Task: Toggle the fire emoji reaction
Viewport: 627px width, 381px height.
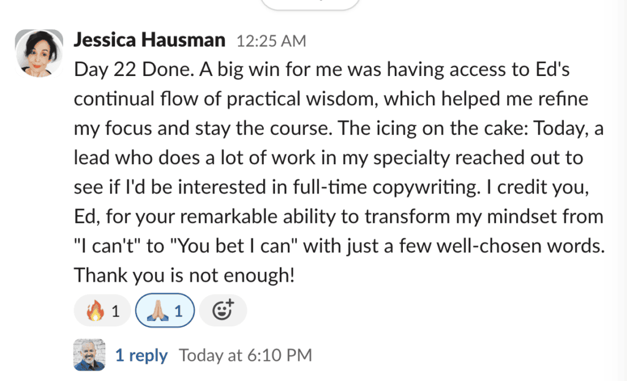Action: pyautogui.click(x=102, y=311)
